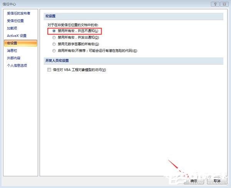Open ActiveX 设置 category

(x=17, y=36)
